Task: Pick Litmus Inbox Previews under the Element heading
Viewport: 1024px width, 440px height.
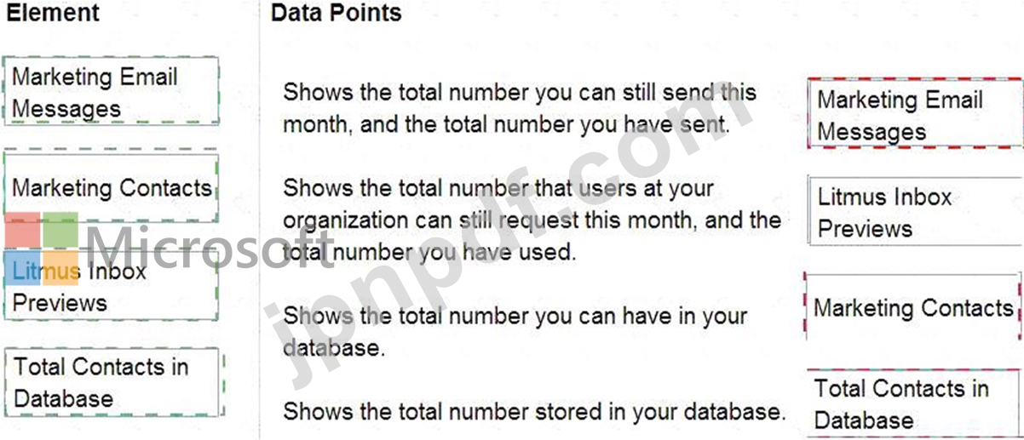Action: click(x=112, y=285)
